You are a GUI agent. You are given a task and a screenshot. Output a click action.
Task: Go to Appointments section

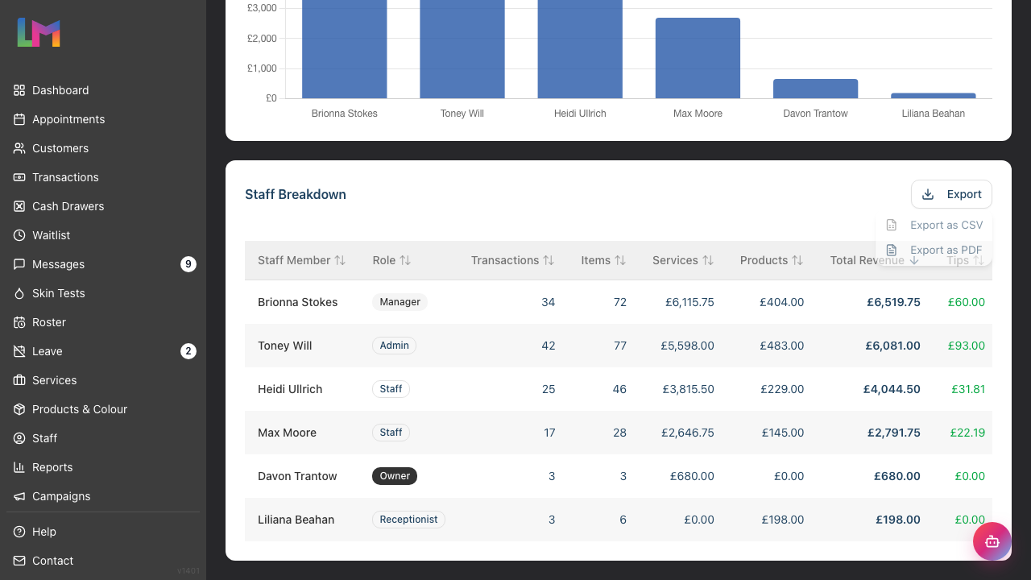click(x=68, y=119)
